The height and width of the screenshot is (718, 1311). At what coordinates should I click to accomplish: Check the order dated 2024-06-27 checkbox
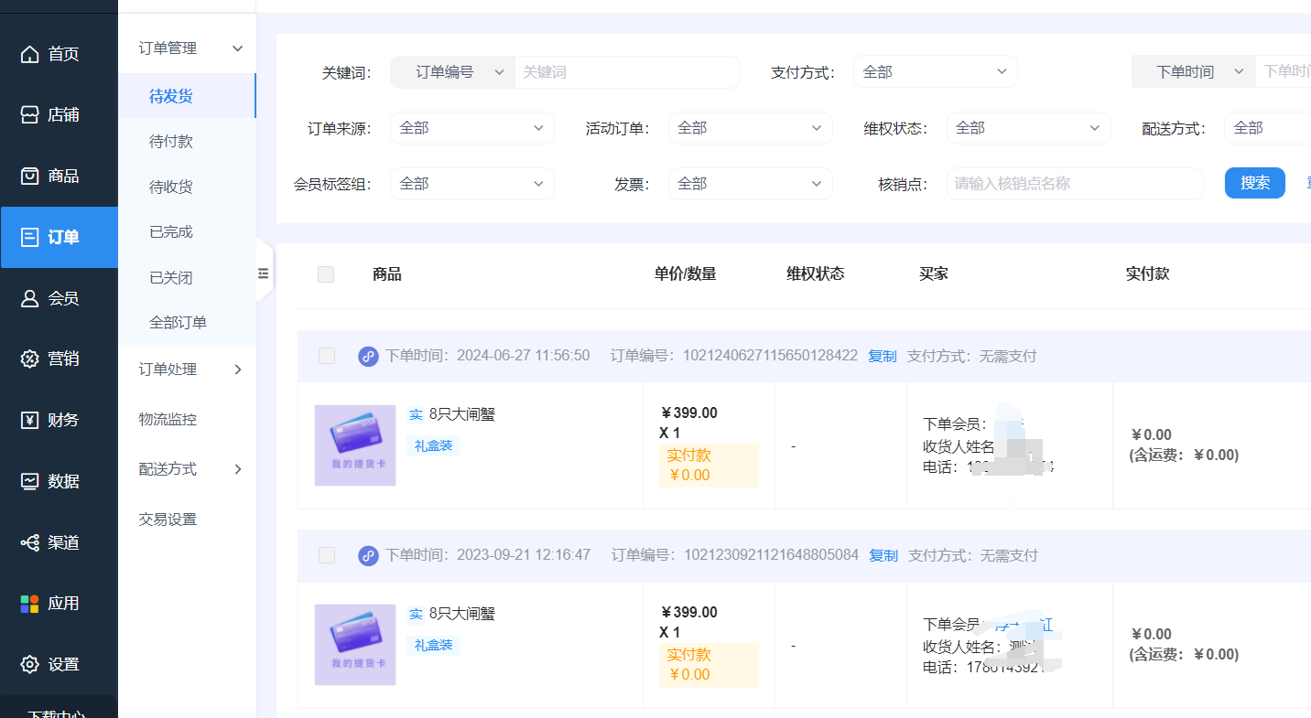pos(327,356)
